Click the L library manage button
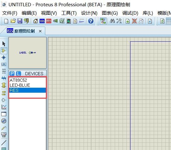Image resolution: width=171 pixels, height=150 pixels. pyautogui.click(x=19, y=74)
